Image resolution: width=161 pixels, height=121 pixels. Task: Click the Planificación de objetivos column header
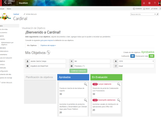click(x=40, y=77)
